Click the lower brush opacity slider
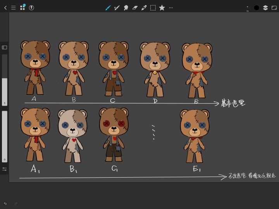This screenshot has height=209, width=279. pyautogui.click(x=5, y=136)
